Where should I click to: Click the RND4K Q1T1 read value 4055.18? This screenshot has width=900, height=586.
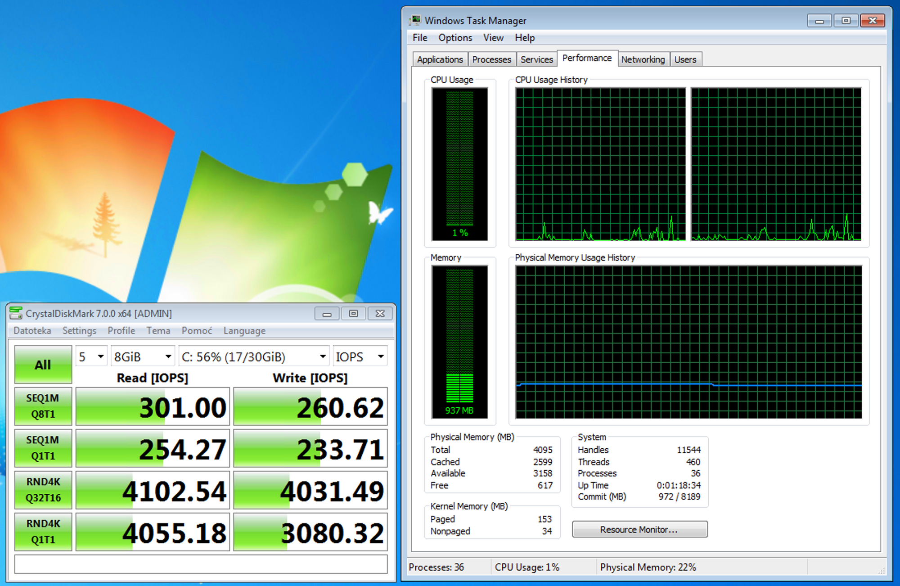point(153,532)
